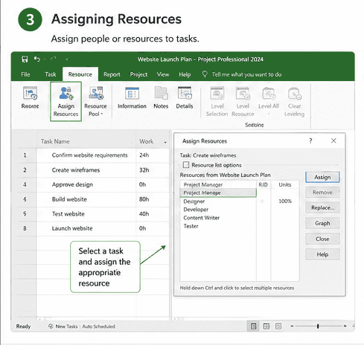Select Designer in resource list

click(194, 201)
